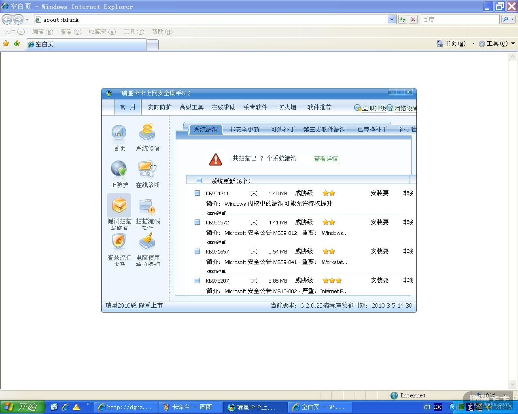Open the 非安全更新 sub-tab

click(x=244, y=129)
